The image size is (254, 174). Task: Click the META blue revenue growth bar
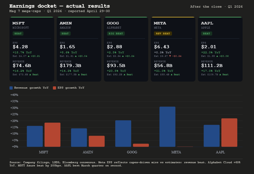[x=168, y=127]
